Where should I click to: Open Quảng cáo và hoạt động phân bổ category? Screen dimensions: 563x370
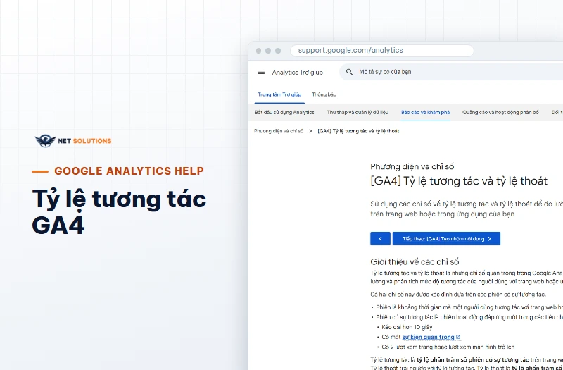coord(500,113)
